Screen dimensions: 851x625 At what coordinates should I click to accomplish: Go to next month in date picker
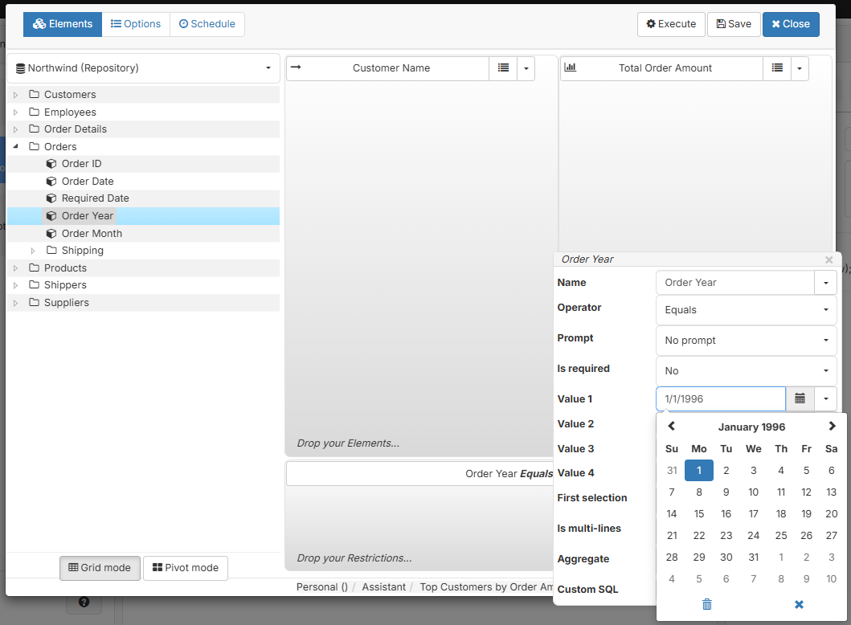click(x=832, y=427)
